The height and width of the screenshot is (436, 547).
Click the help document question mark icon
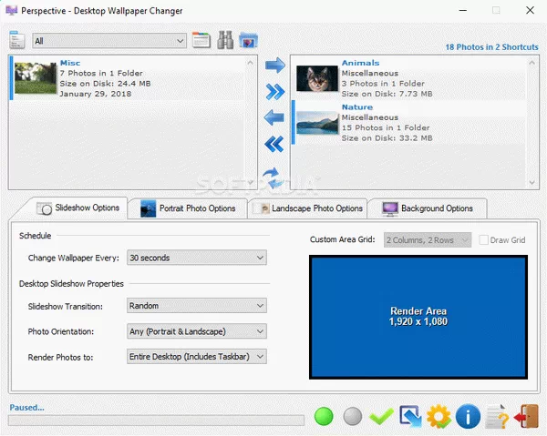[x=497, y=417]
